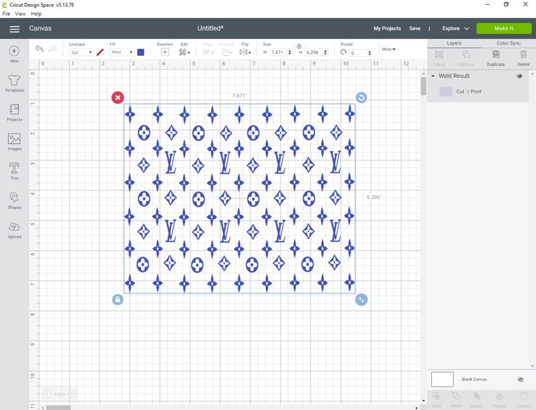The image size is (536, 410).
Task: Open the Shapes panel
Action: coord(14,198)
